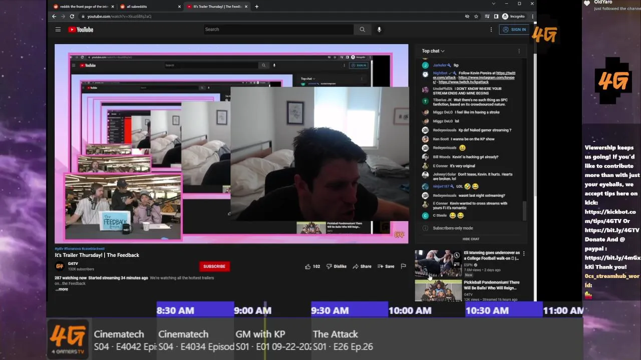
Task: Go to the YouTube home logo
Action: click(81, 29)
